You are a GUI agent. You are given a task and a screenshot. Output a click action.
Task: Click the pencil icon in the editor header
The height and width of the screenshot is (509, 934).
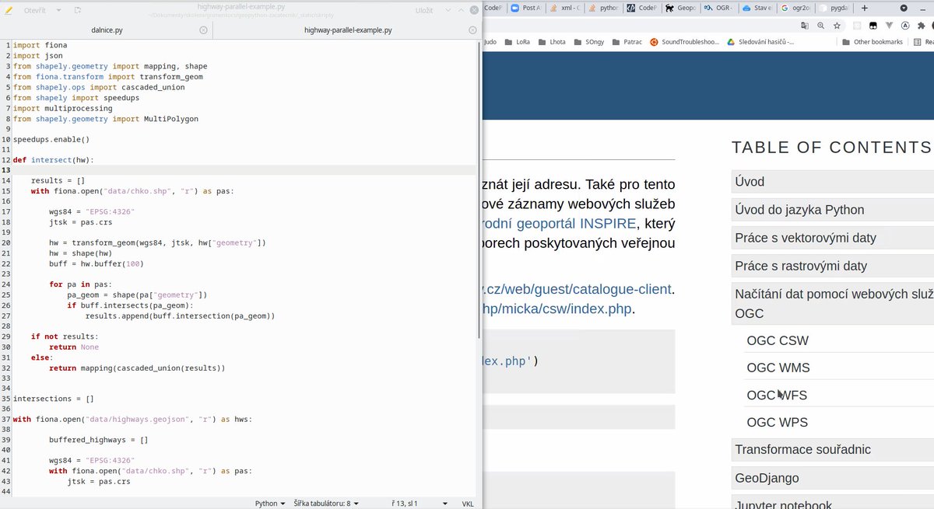[x=9, y=10]
